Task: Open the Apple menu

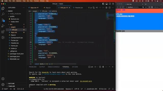Action: pyautogui.click(x=2, y=1)
